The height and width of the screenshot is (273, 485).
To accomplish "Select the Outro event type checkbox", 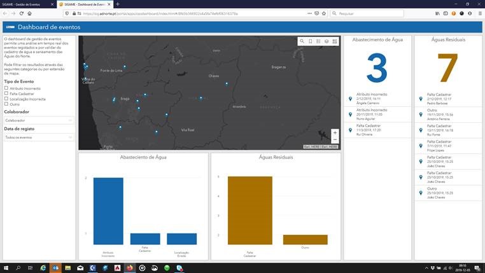I will [6, 104].
